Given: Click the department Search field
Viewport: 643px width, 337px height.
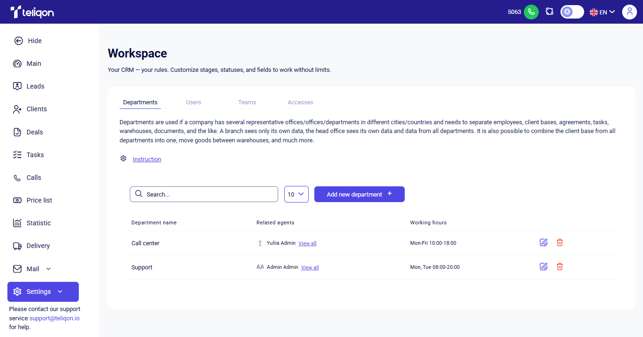Looking at the screenshot, I should [x=204, y=194].
